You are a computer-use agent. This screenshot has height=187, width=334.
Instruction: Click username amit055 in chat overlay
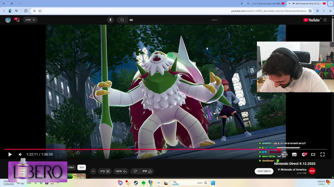[267, 143]
